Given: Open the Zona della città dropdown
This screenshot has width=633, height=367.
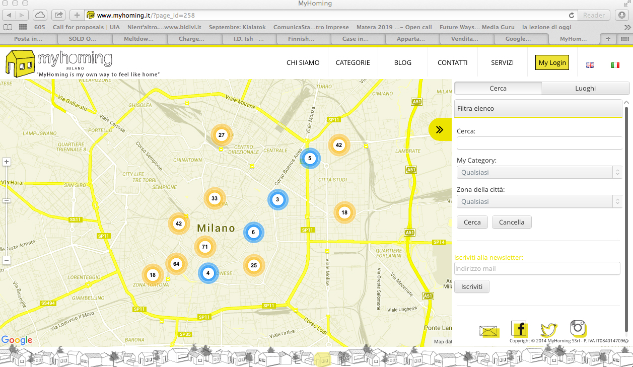Looking at the screenshot, I should pos(539,201).
